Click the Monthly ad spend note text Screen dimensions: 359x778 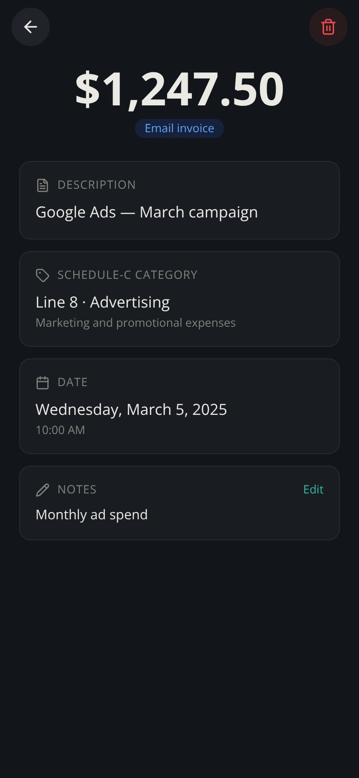point(91,515)
